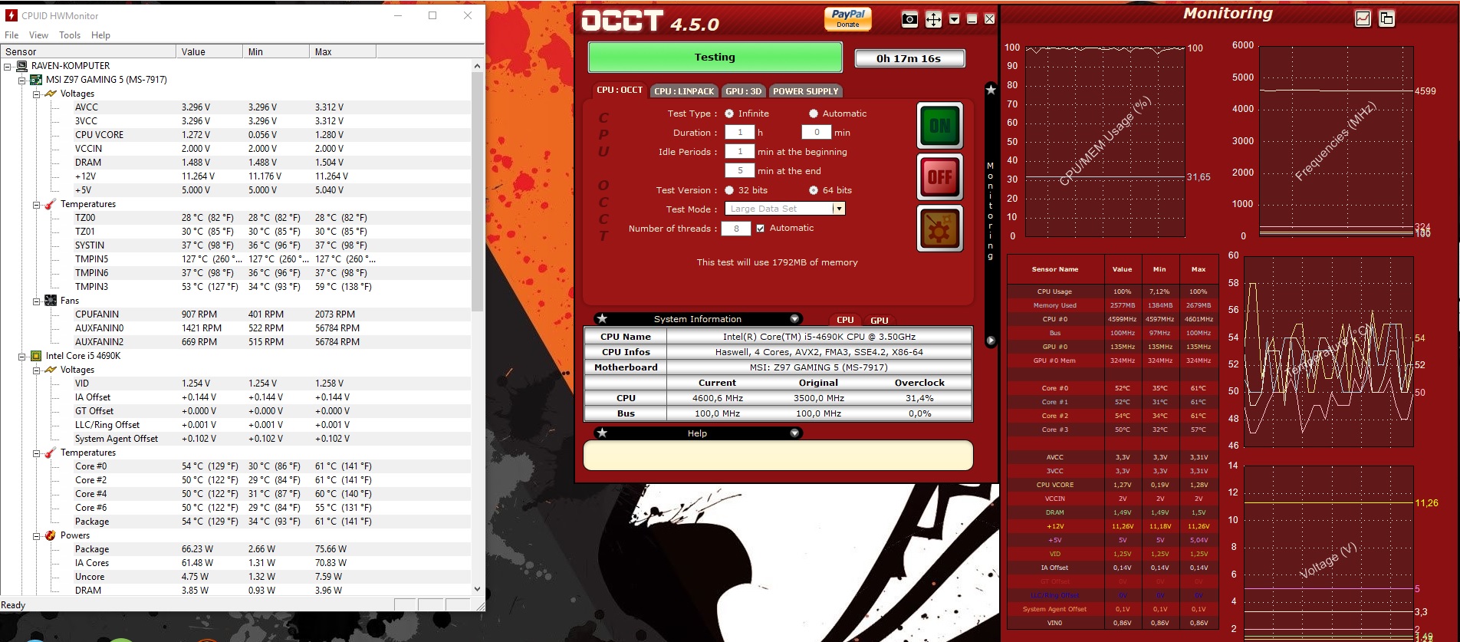Click the idle minutes at the end field
Image resolution: width=1460 pixels, height=642 pixels.
point(739,171)
